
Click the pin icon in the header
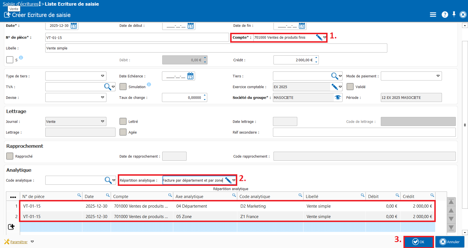coord(454,14)
